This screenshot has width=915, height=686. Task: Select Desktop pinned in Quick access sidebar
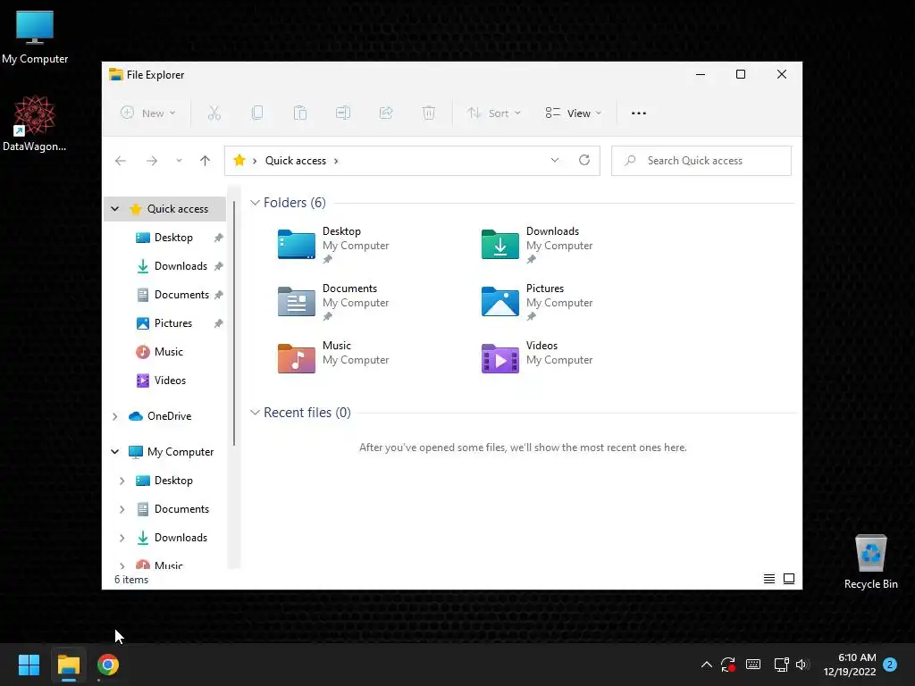tap(173, 238)
